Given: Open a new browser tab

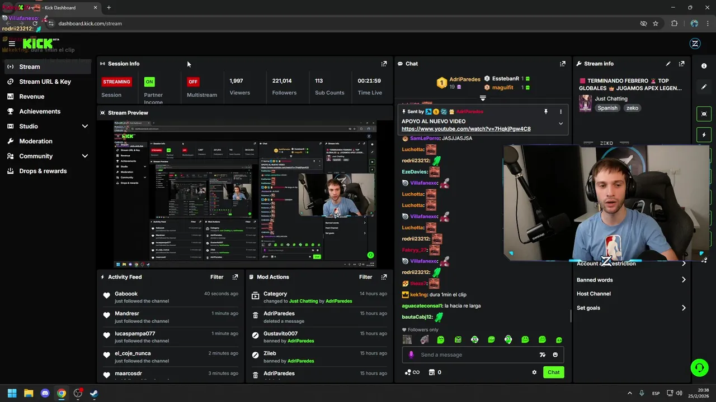Looking at the screenshot, I should click(x=109, y=8).
